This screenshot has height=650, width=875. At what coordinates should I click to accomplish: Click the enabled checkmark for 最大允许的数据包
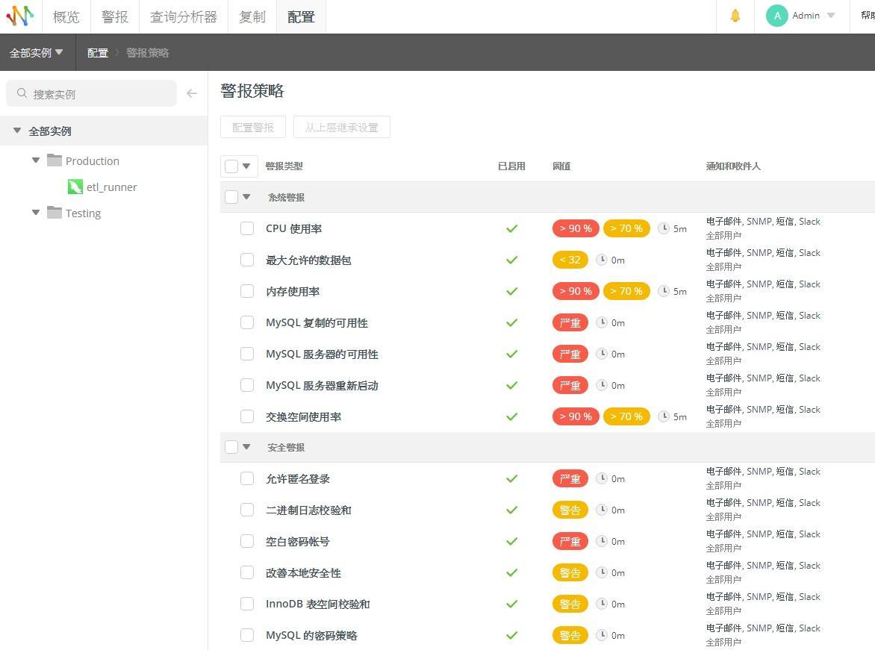click(511, 260)
